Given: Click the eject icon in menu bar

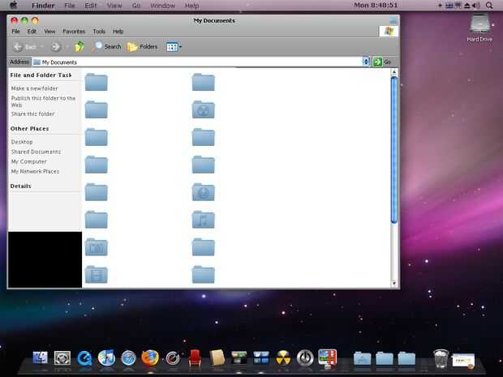Looking at the screenshot, I should (x=467, y=6).
